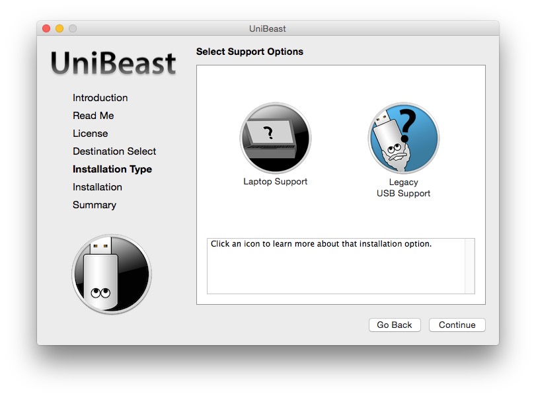Close the UniBeast installer window

tap(46, 28)
